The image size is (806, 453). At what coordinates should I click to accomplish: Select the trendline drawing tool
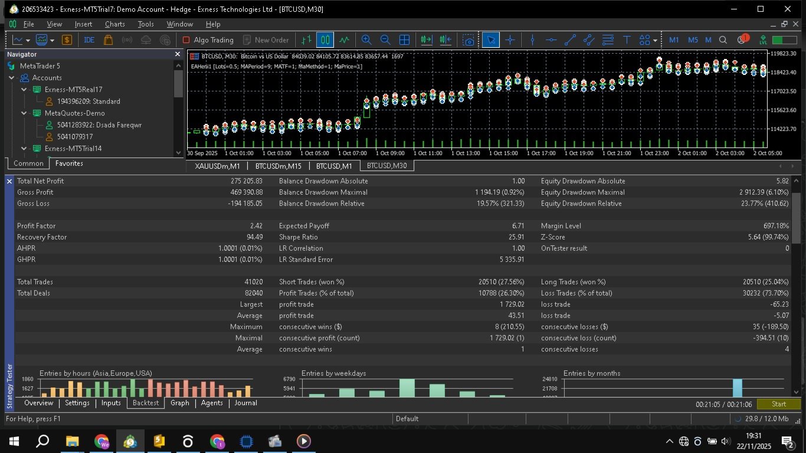click(570, 40)
